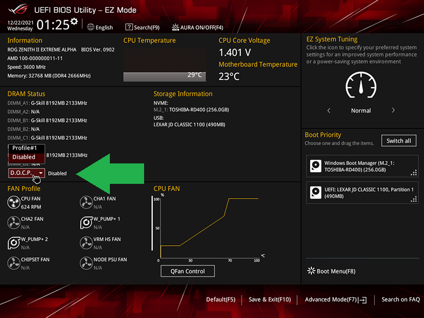Select the CPU FAN icon
Viewport: 424px width, 318px height.
coord(13,203)
